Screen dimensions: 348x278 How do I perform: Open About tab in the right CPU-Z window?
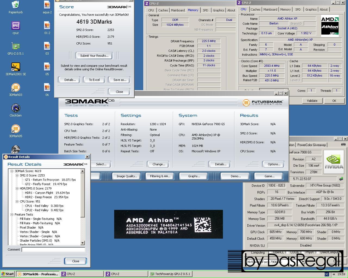point(324,10)
